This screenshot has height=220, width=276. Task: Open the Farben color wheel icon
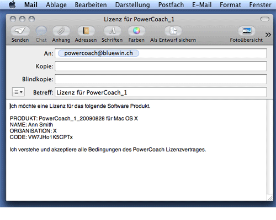coord(136,31)
